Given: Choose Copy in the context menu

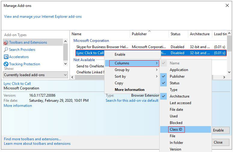Looking at the screenshot, I should [132, 83].
